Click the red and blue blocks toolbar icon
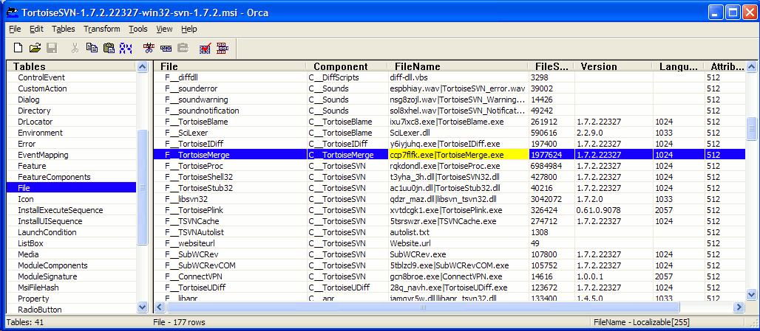This screenshot has height=331, width=760. coord(223,48)
